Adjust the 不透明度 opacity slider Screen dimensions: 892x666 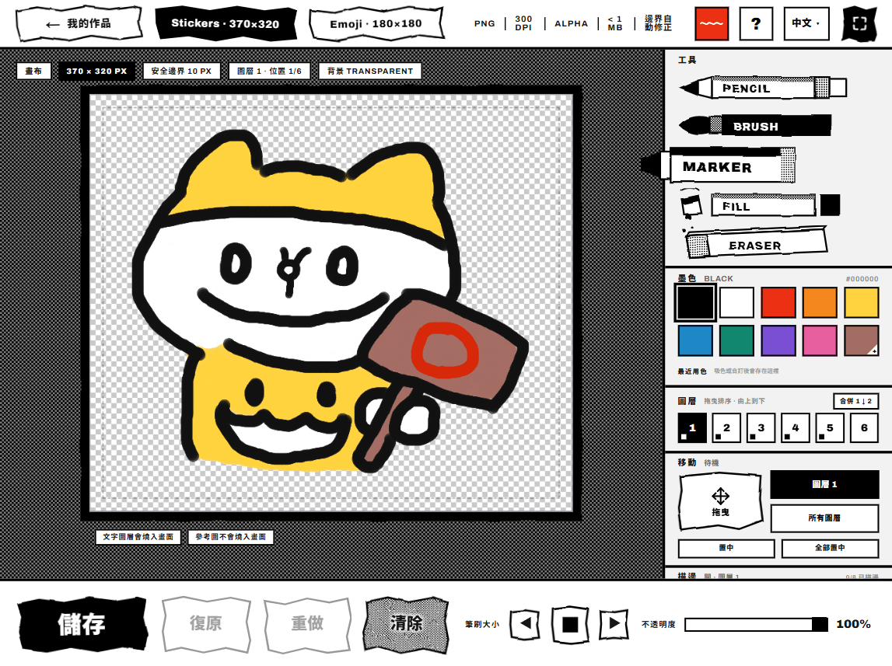(x=756, y=625)
